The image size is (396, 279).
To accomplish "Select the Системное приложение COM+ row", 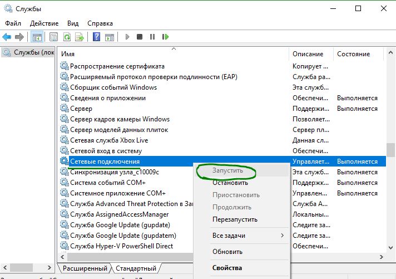I will (x=126, y=193).
